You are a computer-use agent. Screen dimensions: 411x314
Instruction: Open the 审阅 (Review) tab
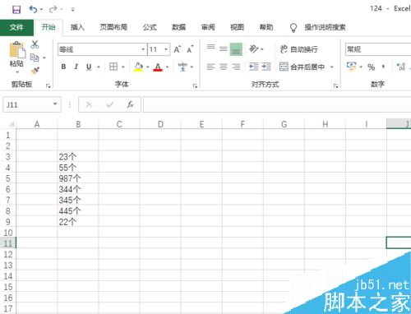[208, 27]
